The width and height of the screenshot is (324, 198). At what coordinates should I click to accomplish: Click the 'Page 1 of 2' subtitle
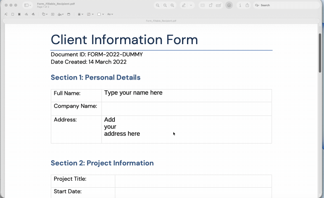coord(43,7)
